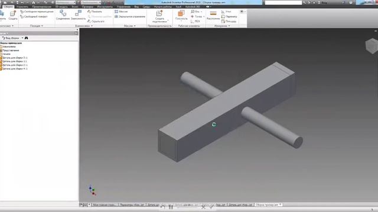Click the ViewCube in the viewport corner
This screenshot has width=378, height=212.
(x=372, y=46)
